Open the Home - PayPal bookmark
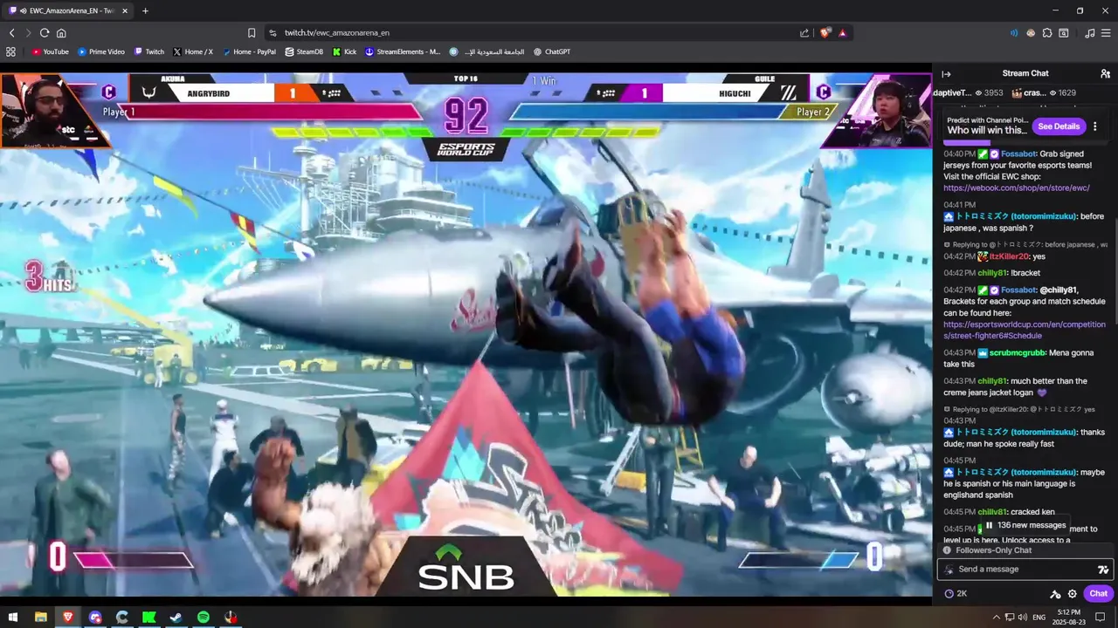 [x=249, y=52]
